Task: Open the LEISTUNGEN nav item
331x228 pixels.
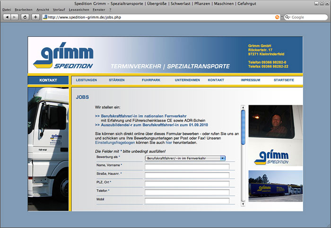Action: click(87, 80)
